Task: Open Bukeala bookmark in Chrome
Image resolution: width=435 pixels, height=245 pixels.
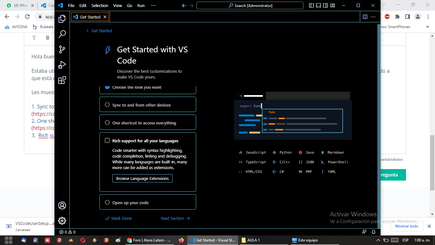Action: (43, 27)
